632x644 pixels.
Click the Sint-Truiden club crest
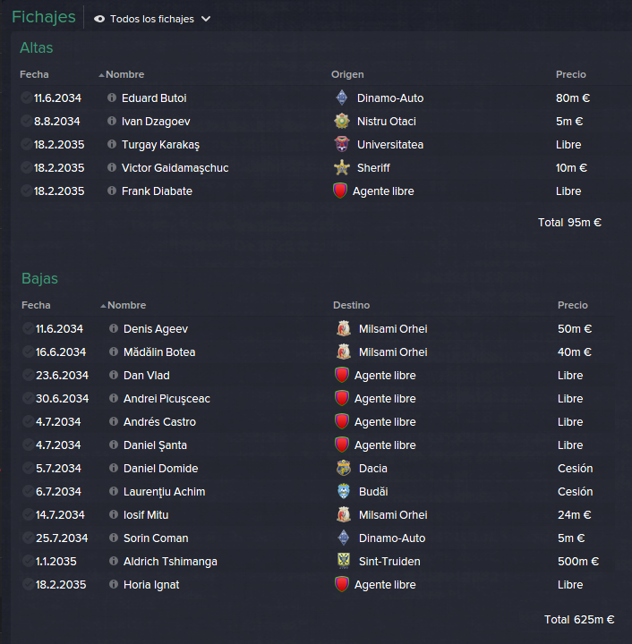(344, 561)
